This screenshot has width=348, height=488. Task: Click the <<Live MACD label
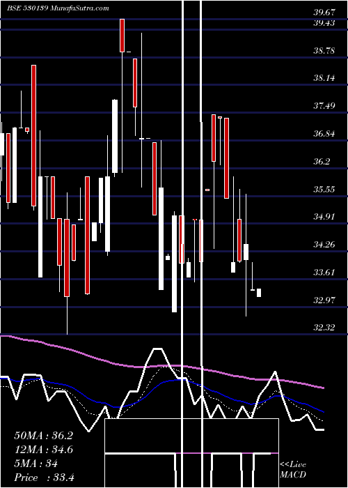(293, 470)
